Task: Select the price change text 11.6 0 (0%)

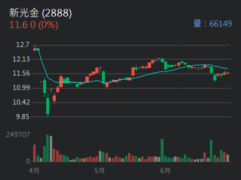Action: tap(34, 25)
